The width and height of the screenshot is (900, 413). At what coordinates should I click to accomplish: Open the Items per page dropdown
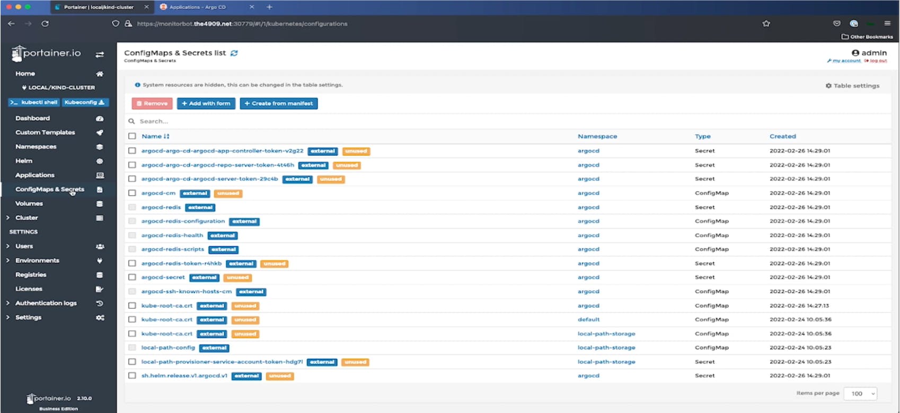tap(861, 393)
